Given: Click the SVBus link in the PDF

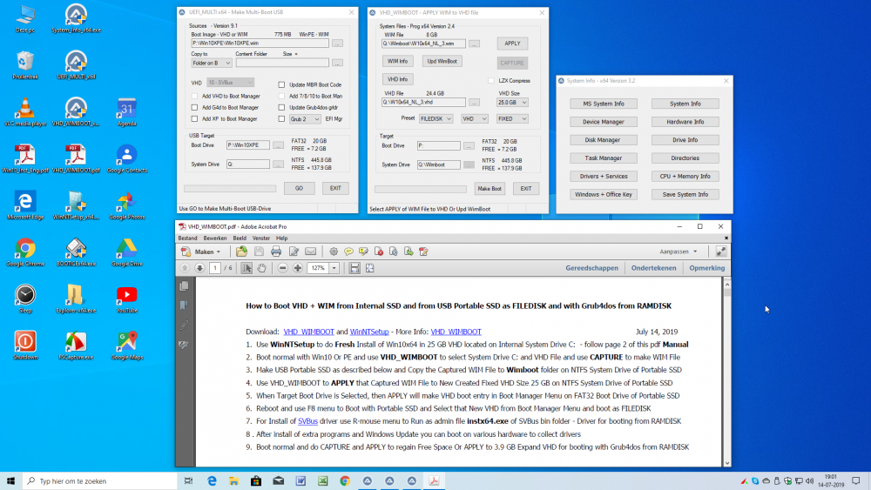Looking at the screenshot, I should pyautogui.click(x=307, y=421).
